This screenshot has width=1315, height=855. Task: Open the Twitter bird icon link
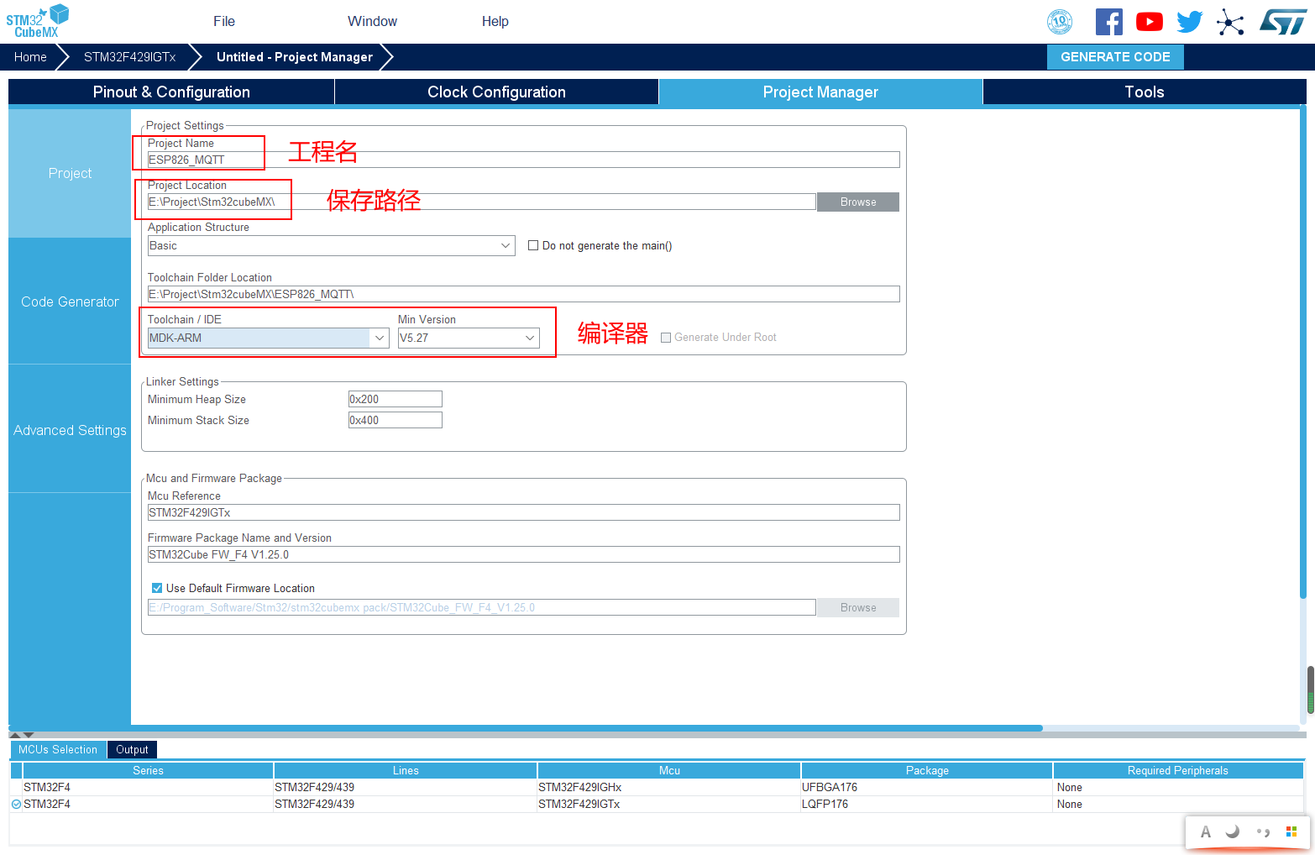click(1190, 22)
